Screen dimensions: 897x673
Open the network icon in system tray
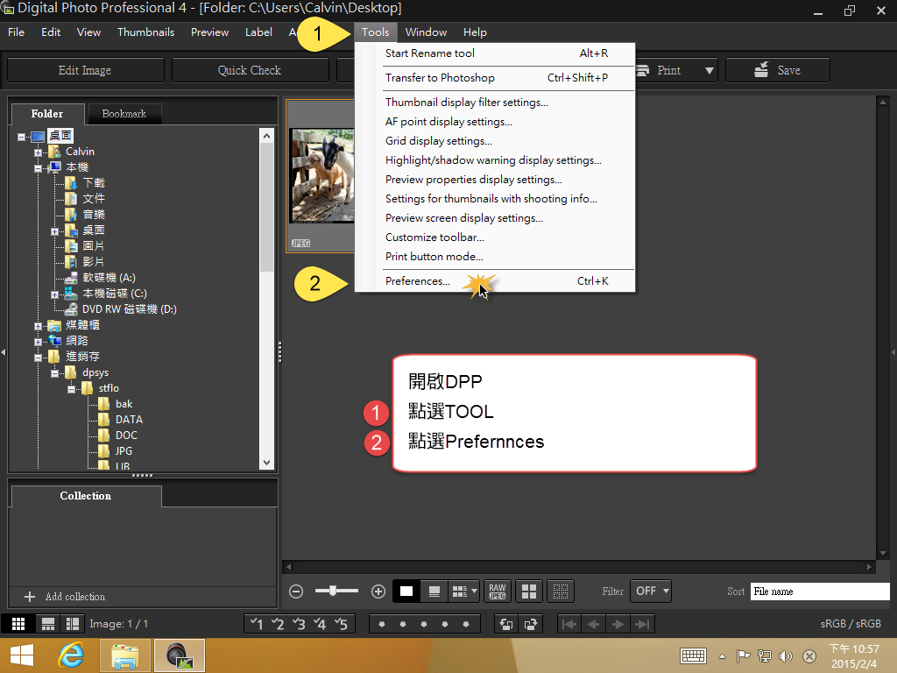point(764,655)
